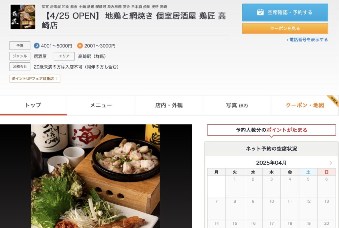This screenshot has height=228, width=339.
Task: Select April 19 calendar cell
Action: pos(308,224)
